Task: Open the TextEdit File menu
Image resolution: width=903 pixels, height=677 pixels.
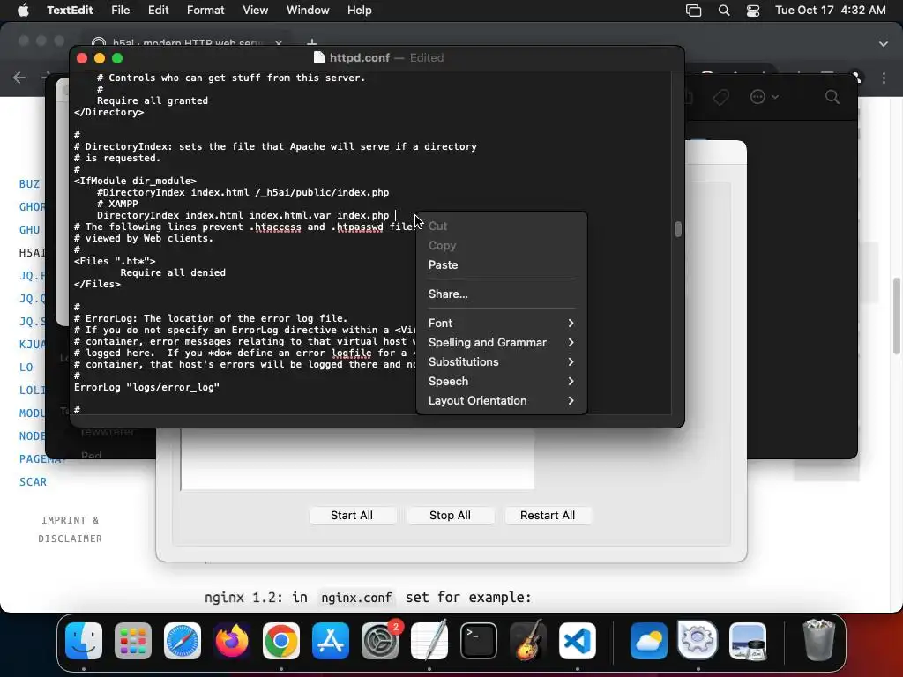Action: pos(120,11)
